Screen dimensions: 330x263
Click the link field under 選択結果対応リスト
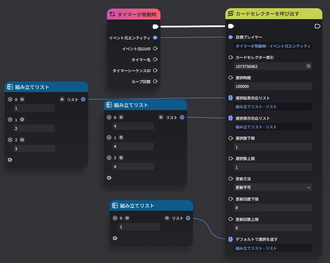click(x=273, y=107)
